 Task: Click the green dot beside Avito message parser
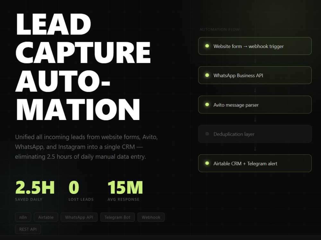pyautogui.click(x=207, y=105)
